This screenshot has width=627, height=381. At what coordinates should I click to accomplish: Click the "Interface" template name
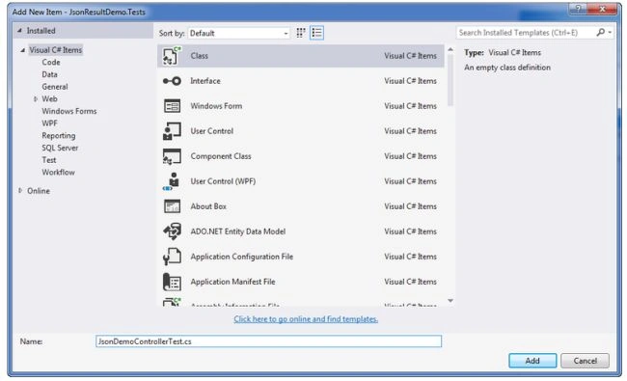pyautogui.click(x=205, y=81)
